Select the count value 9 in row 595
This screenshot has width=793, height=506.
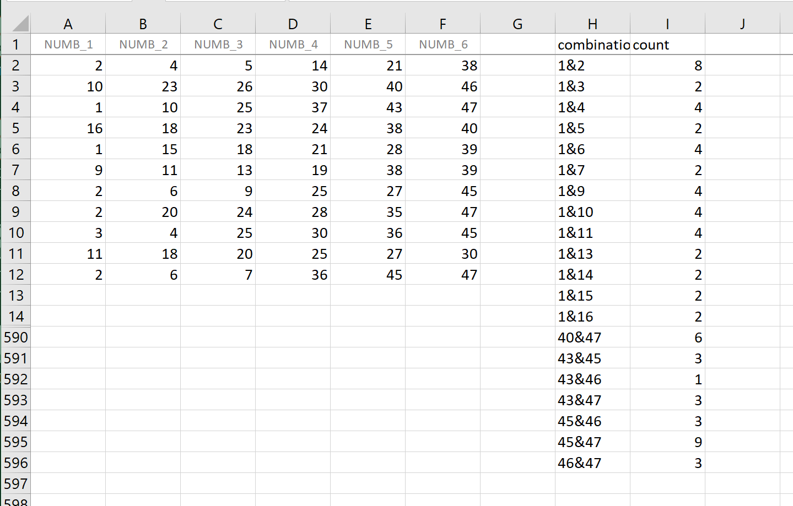click(x=667, y=442)
